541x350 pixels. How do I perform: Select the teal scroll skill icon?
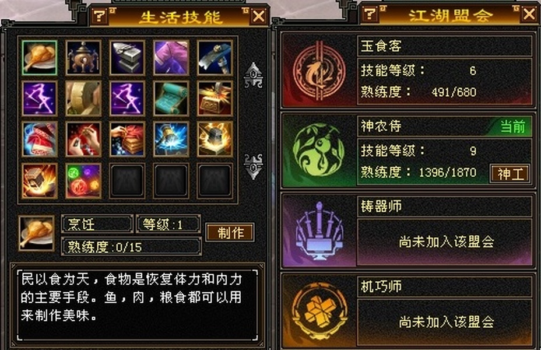tap(171, 99)
